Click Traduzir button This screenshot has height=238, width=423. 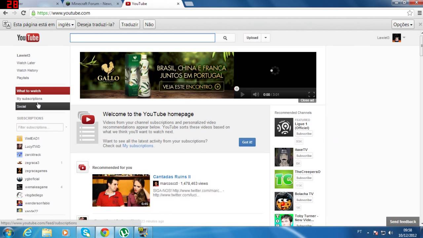coord(130,24)
